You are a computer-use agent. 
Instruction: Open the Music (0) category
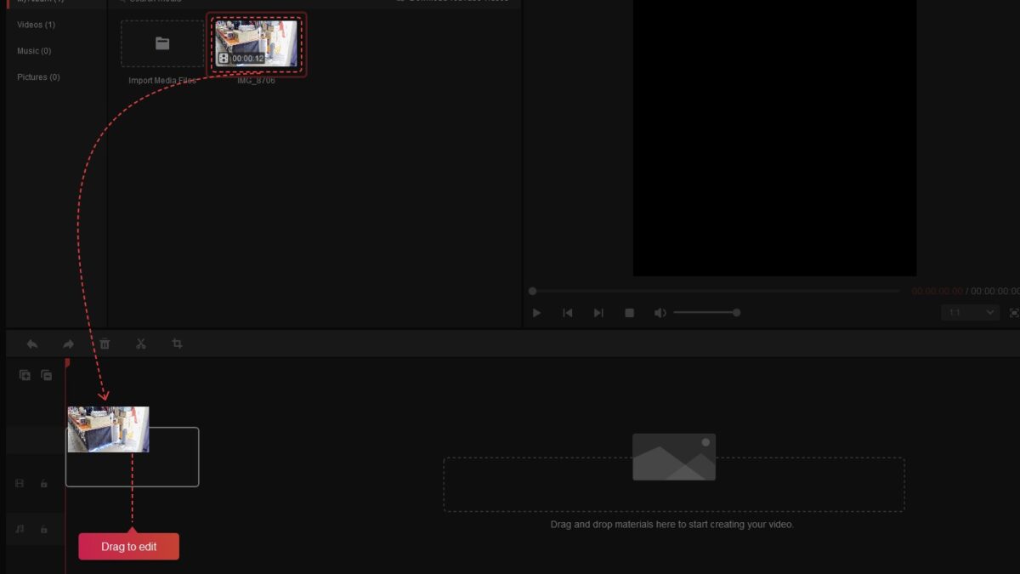click(34, 51)
